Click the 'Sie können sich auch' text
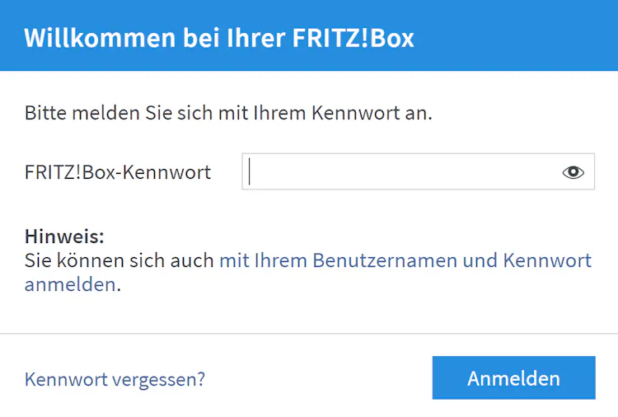The width and height of the screenshot is (618, 417). click(x=119, y=260)
